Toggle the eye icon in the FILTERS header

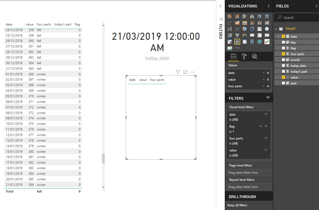[268, 98]
